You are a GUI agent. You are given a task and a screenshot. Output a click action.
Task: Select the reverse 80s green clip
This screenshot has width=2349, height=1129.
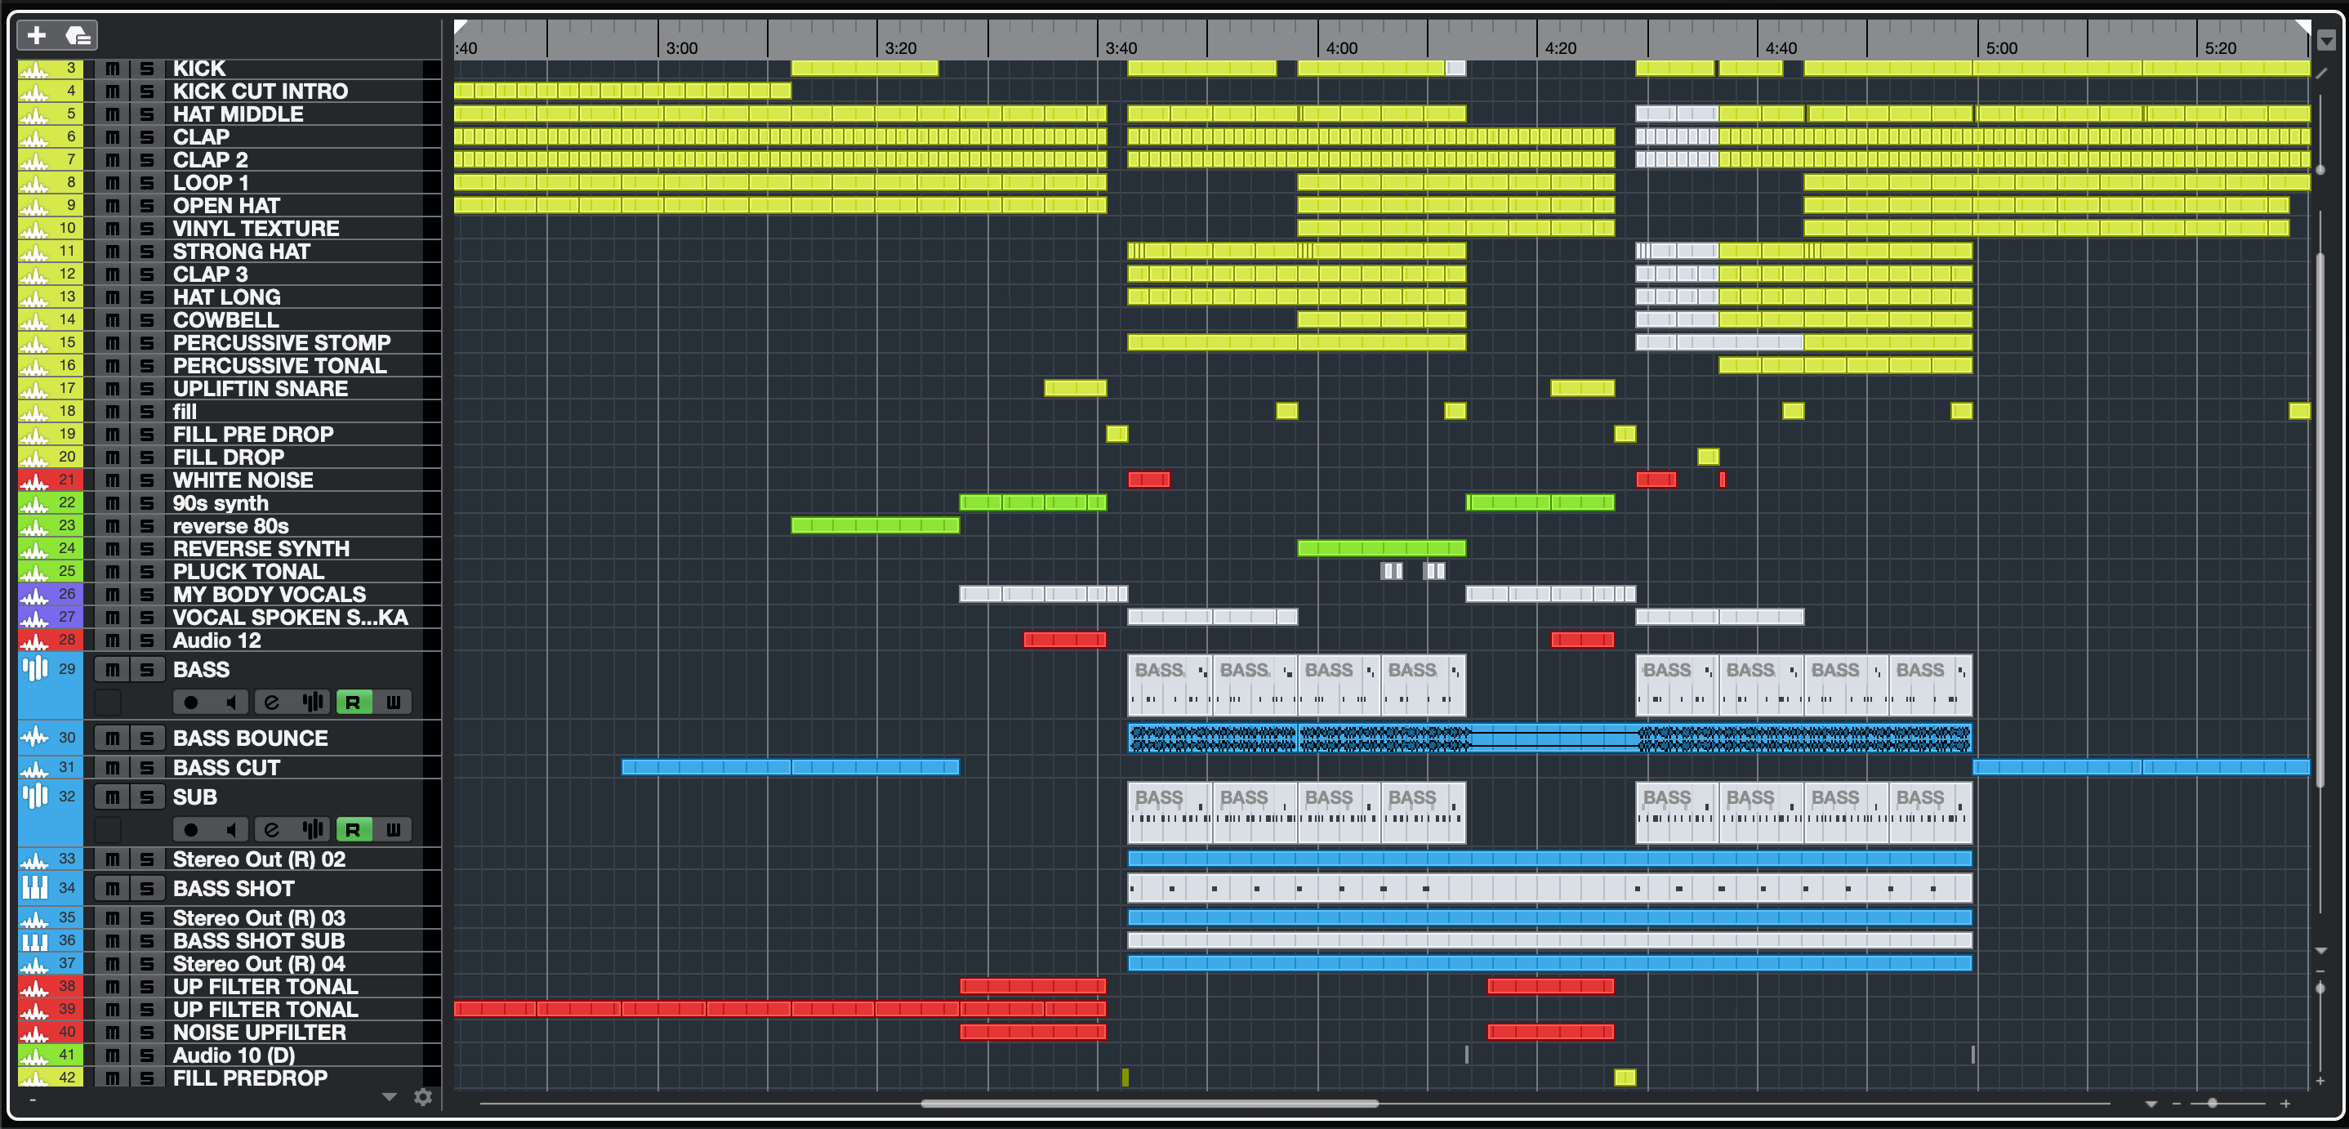click(x=876, y=525)
